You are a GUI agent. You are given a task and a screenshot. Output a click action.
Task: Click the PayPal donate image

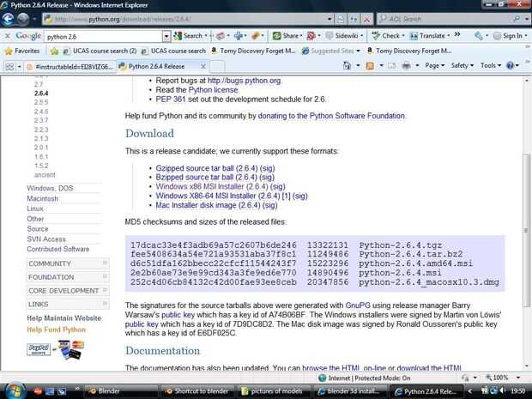(x=55, y=350)
